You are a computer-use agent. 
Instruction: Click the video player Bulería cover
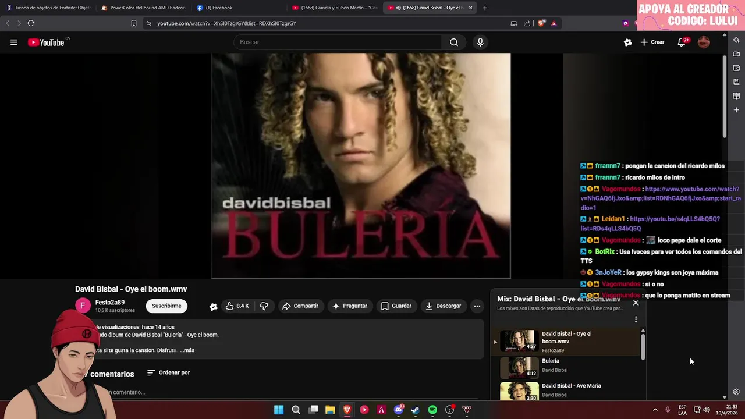pos(361,166)
